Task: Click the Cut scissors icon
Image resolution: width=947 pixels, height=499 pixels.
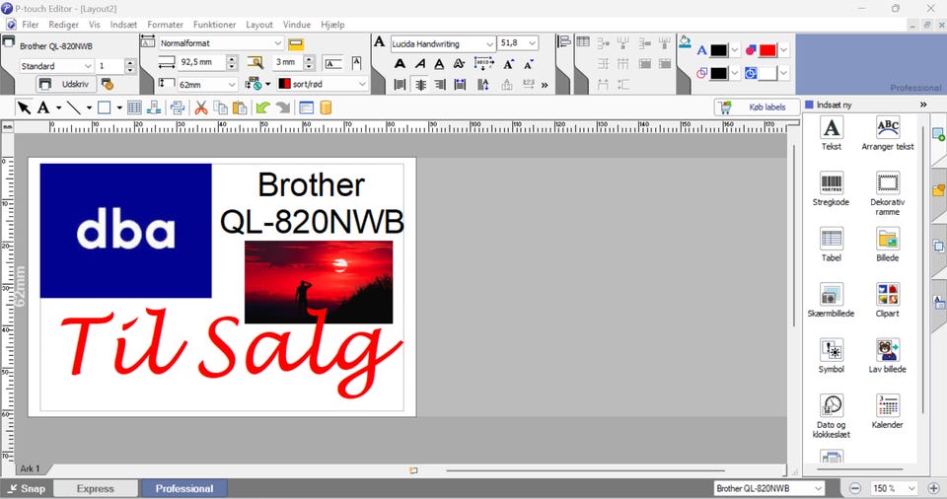Action: coord(200,107)
